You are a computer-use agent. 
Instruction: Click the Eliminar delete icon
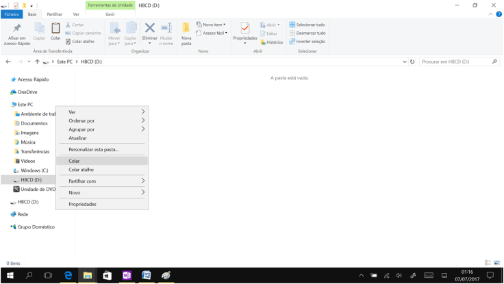tap(149, 29)
